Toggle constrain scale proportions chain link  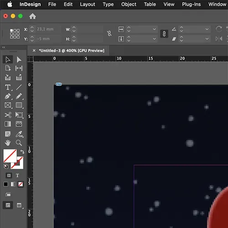coord(164,34)
